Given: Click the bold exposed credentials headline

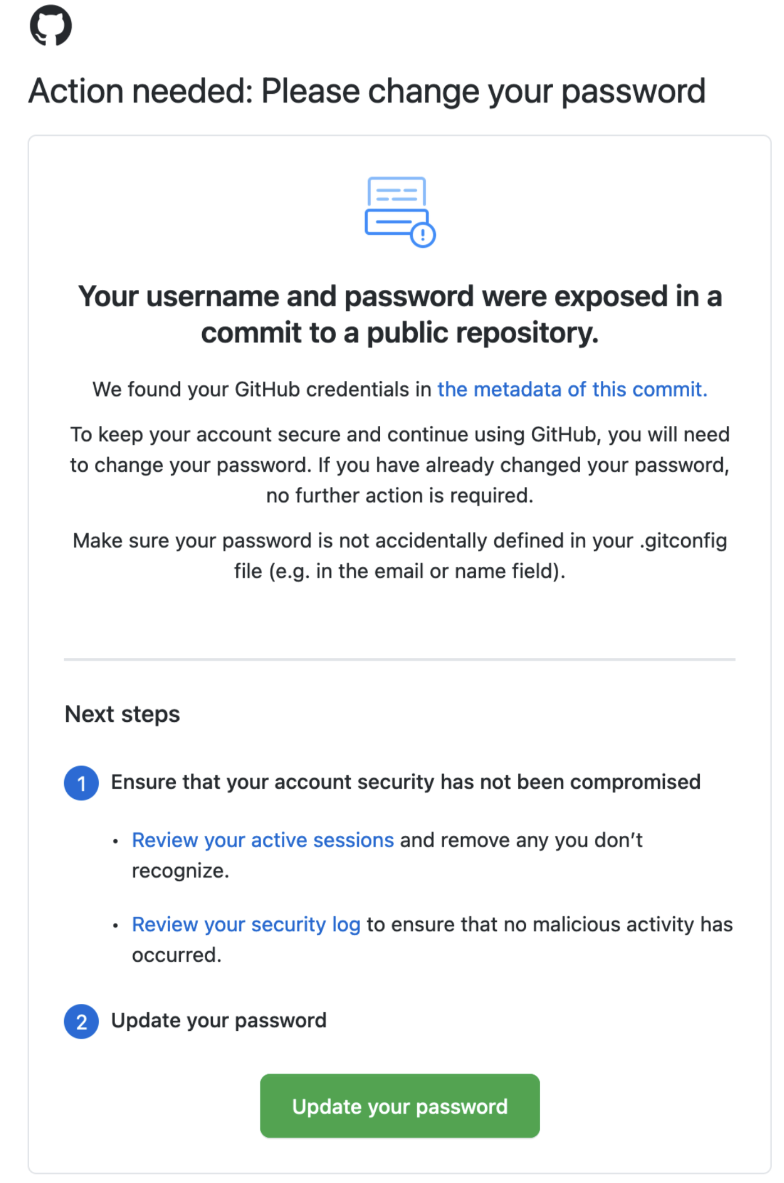Looking at the screenshot, I should [x=400, y=315].
